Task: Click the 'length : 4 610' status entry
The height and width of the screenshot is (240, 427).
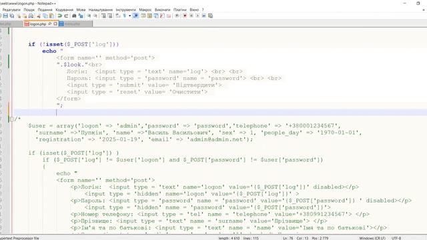Action: pyautogui.click(x=229, y=238)
